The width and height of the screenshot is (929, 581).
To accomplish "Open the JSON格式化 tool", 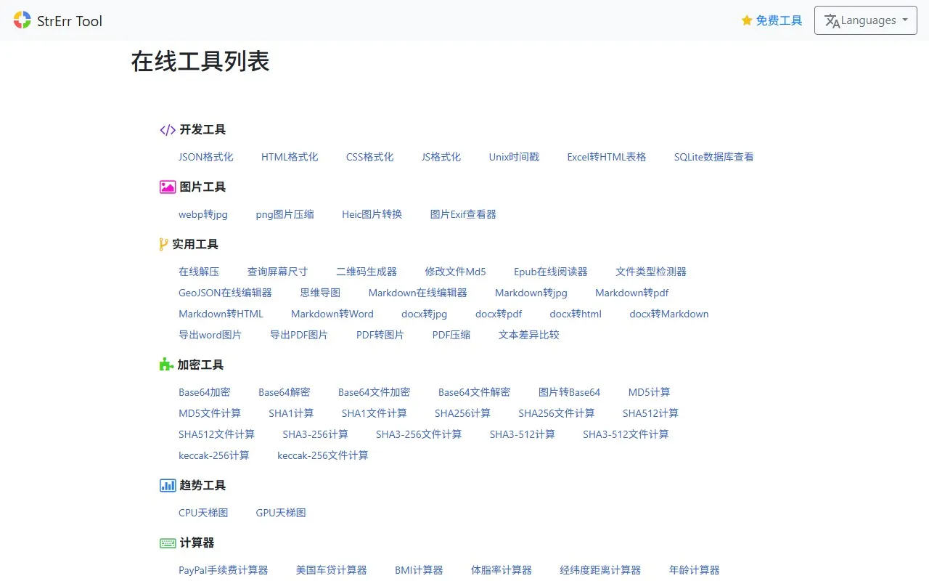I will (x=206, y=157).
